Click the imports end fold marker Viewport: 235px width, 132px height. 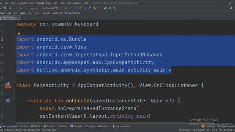coord(14,70)
